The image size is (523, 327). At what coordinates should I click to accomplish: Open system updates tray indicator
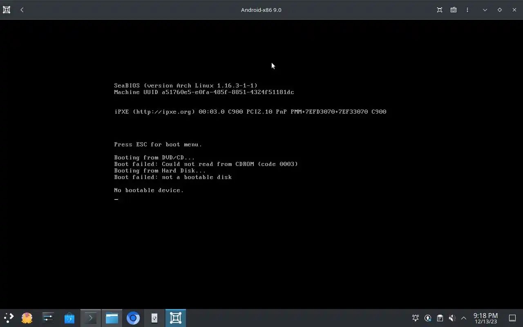point(428,318)
